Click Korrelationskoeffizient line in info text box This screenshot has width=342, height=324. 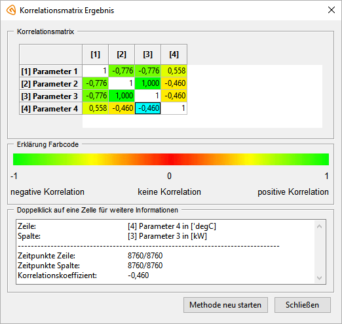tap(83, 275)
